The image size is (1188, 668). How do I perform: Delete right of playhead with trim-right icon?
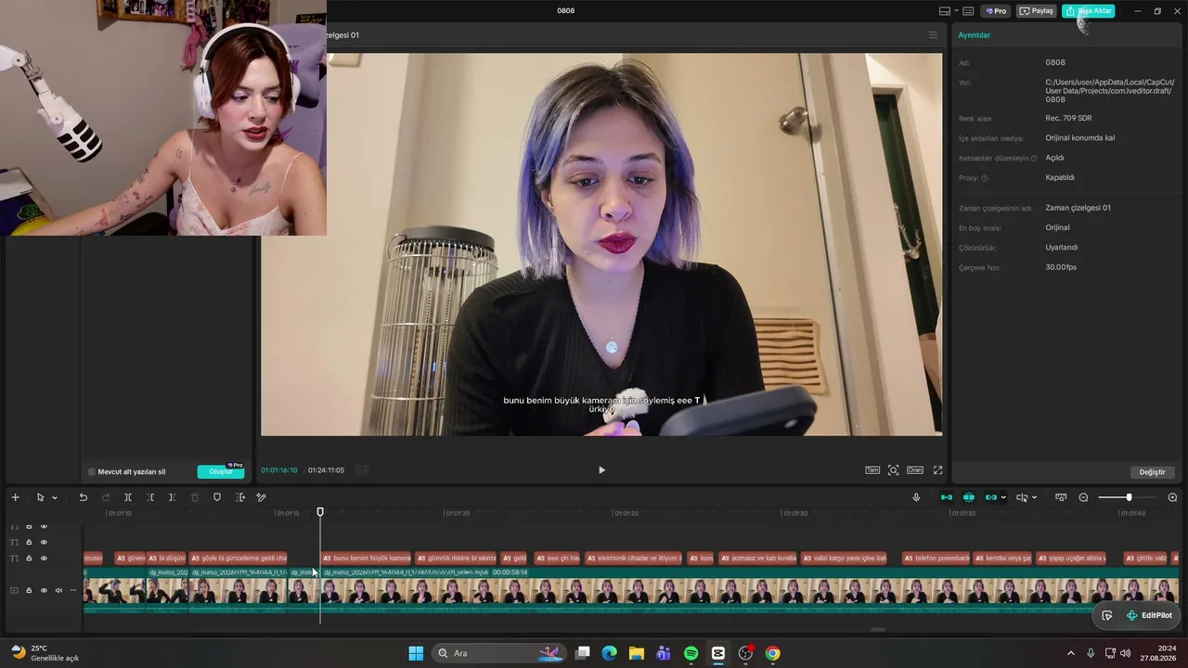tap(172, 497)
